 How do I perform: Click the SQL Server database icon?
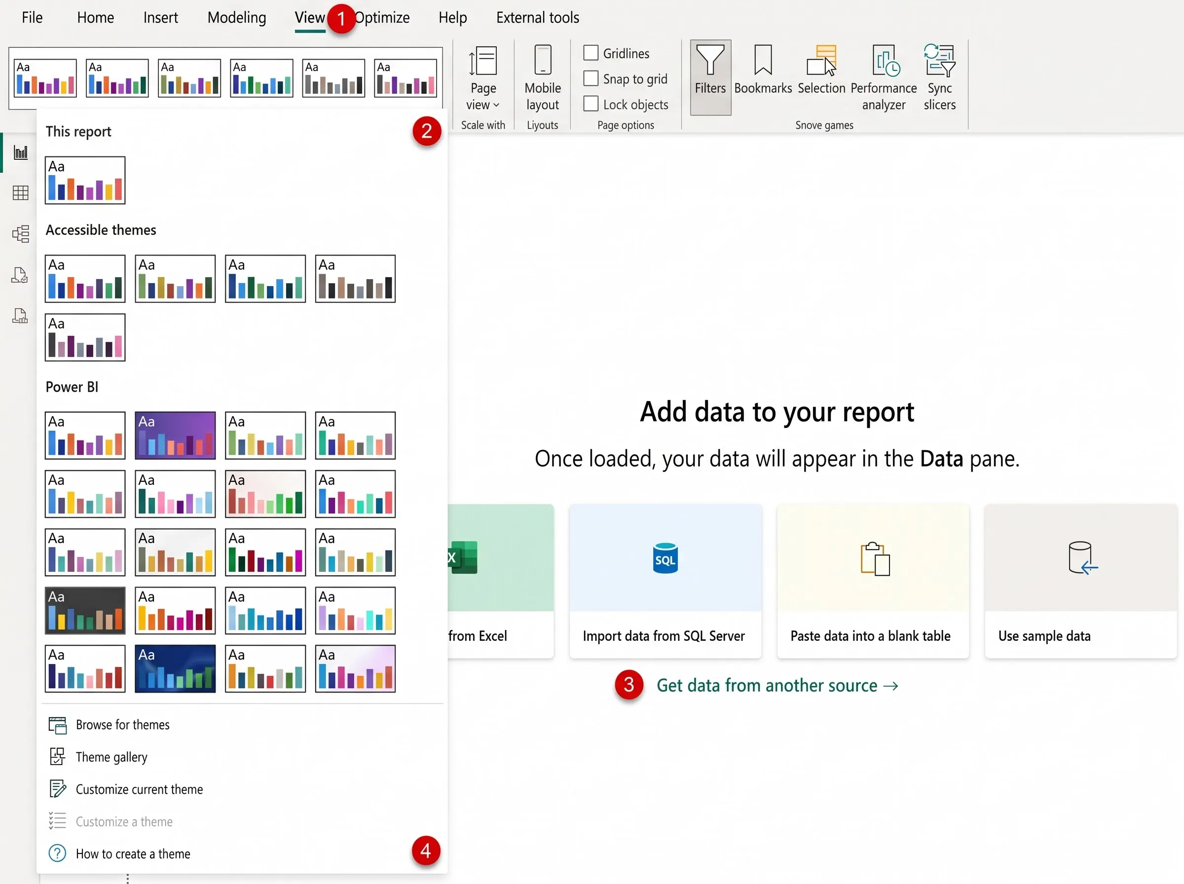665,557
